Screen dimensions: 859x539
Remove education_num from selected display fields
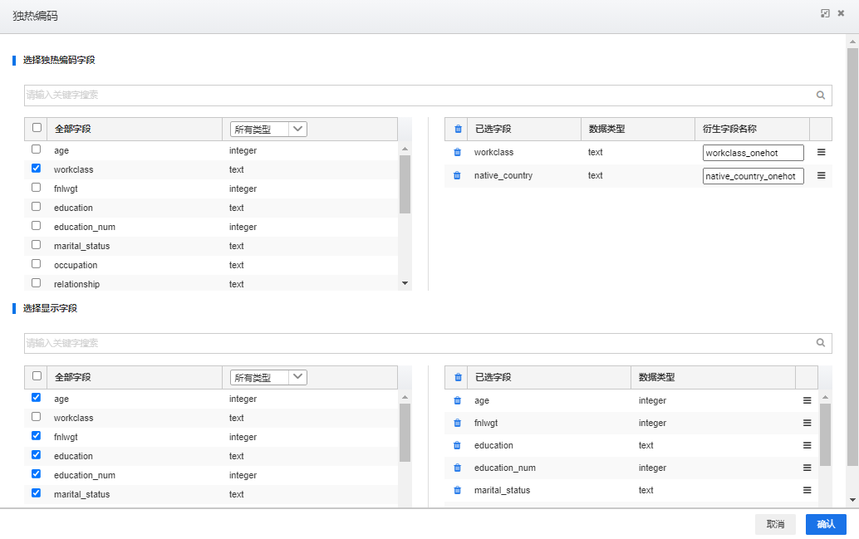pos(458,468)
